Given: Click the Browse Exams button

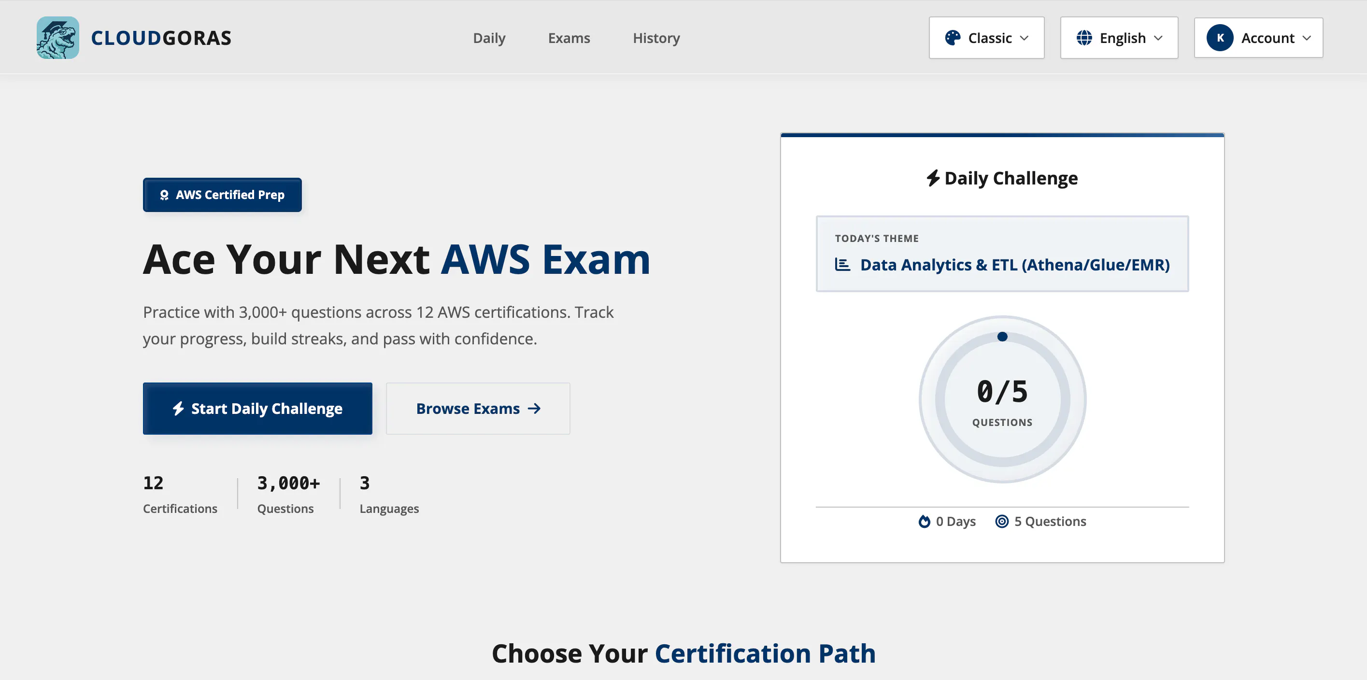Looking at the screenshot, I should coord(478,409).
